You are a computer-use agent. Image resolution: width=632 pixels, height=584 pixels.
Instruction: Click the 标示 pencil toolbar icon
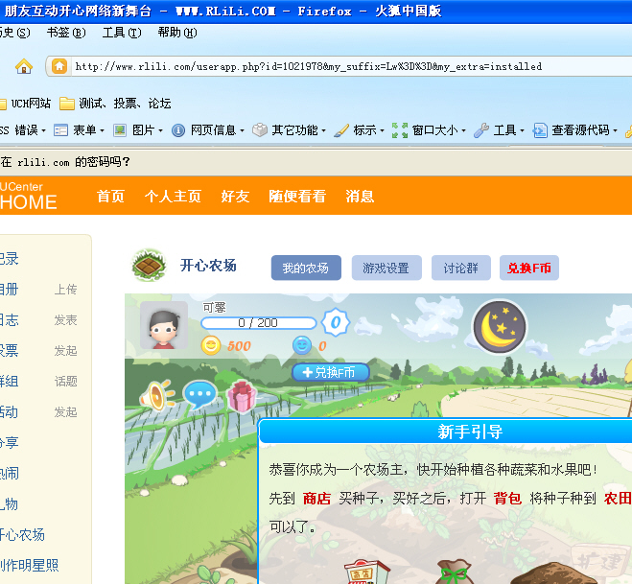[x=341, y=130]
